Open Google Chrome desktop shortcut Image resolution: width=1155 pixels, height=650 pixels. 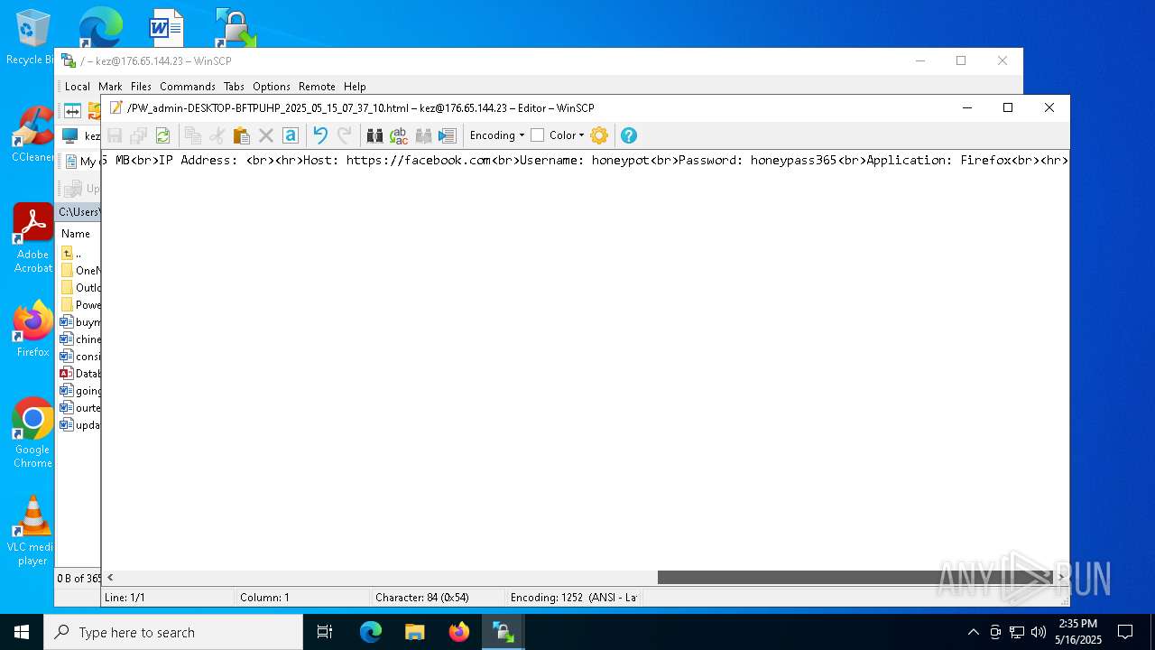[x=32, y=433]
